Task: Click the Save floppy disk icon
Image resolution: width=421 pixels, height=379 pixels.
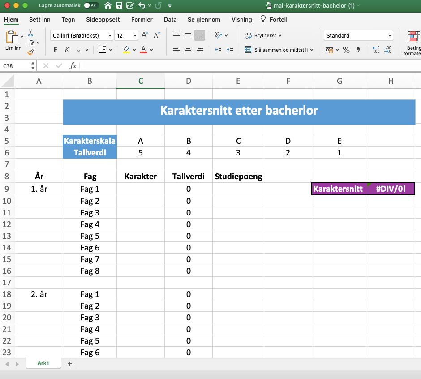Action: pos(119,6)
